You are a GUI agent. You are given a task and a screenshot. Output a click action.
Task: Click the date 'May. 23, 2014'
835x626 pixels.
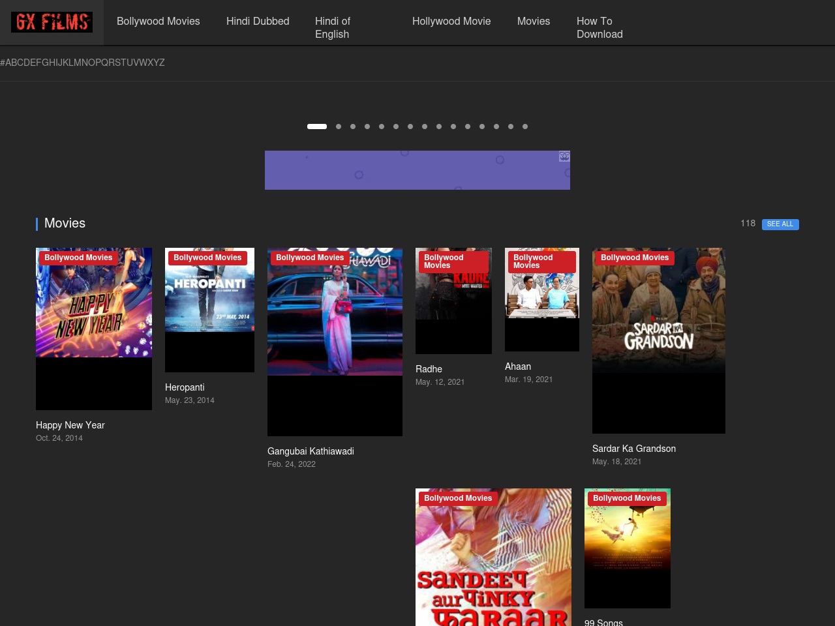pos(190,400)
